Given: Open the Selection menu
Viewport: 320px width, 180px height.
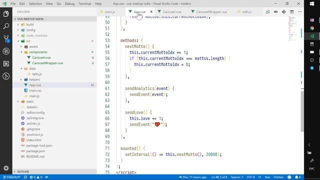Looking at the screenshot, I should click(x=35, y=3).
